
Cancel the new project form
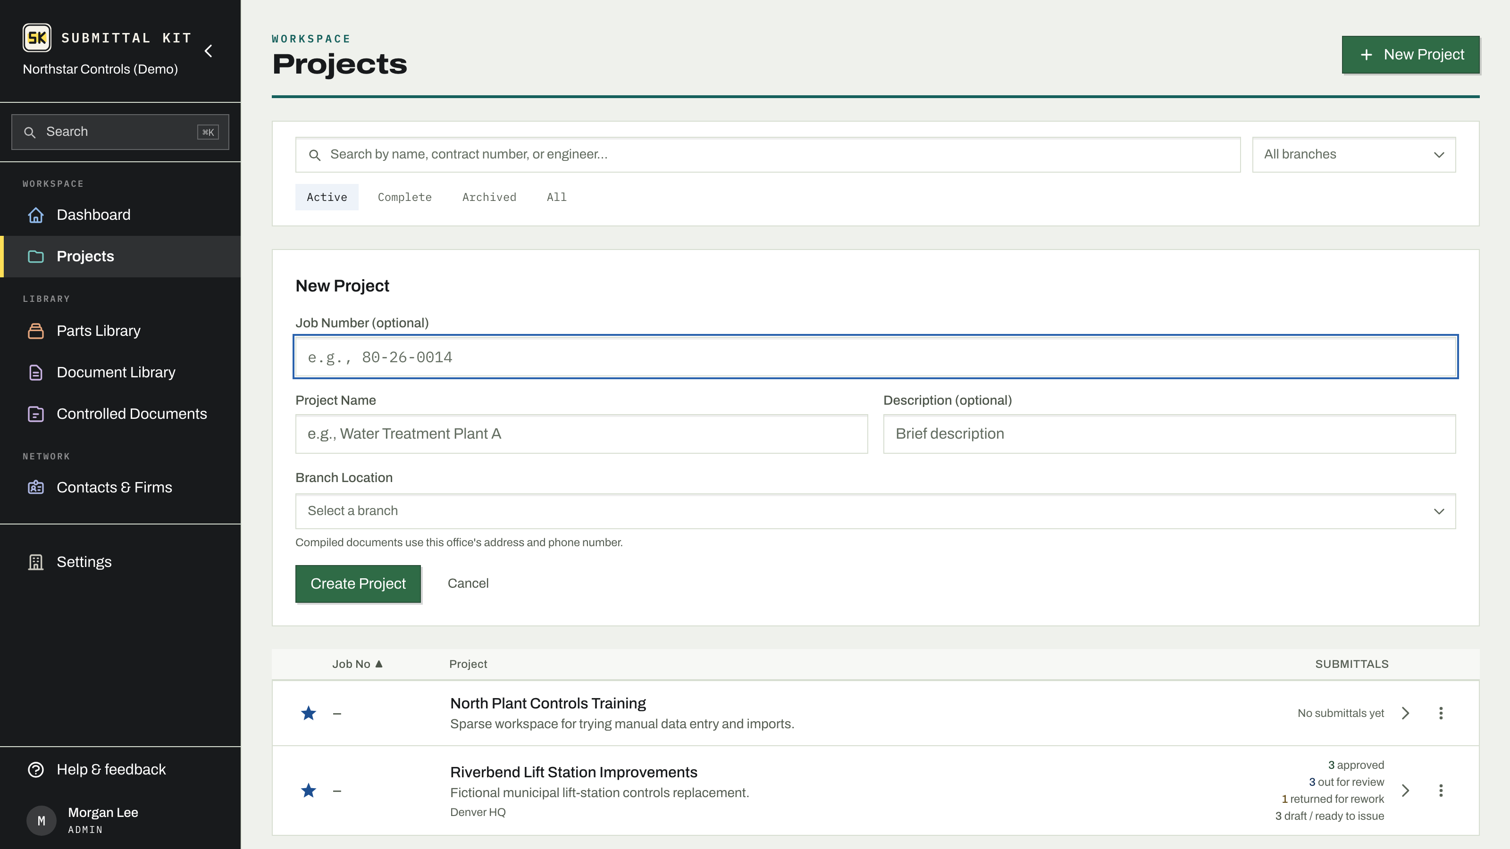coord(468,583)
